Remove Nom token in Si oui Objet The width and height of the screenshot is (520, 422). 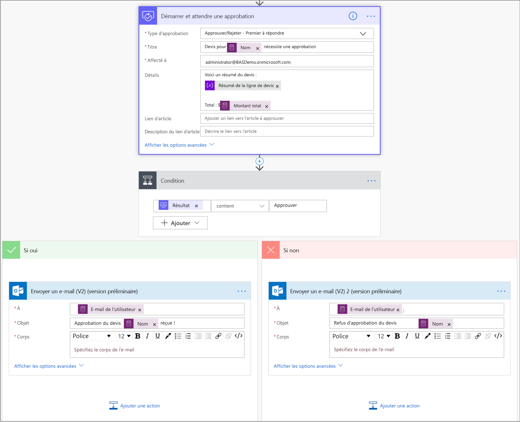pyautogui.click(x=154, y=324)
